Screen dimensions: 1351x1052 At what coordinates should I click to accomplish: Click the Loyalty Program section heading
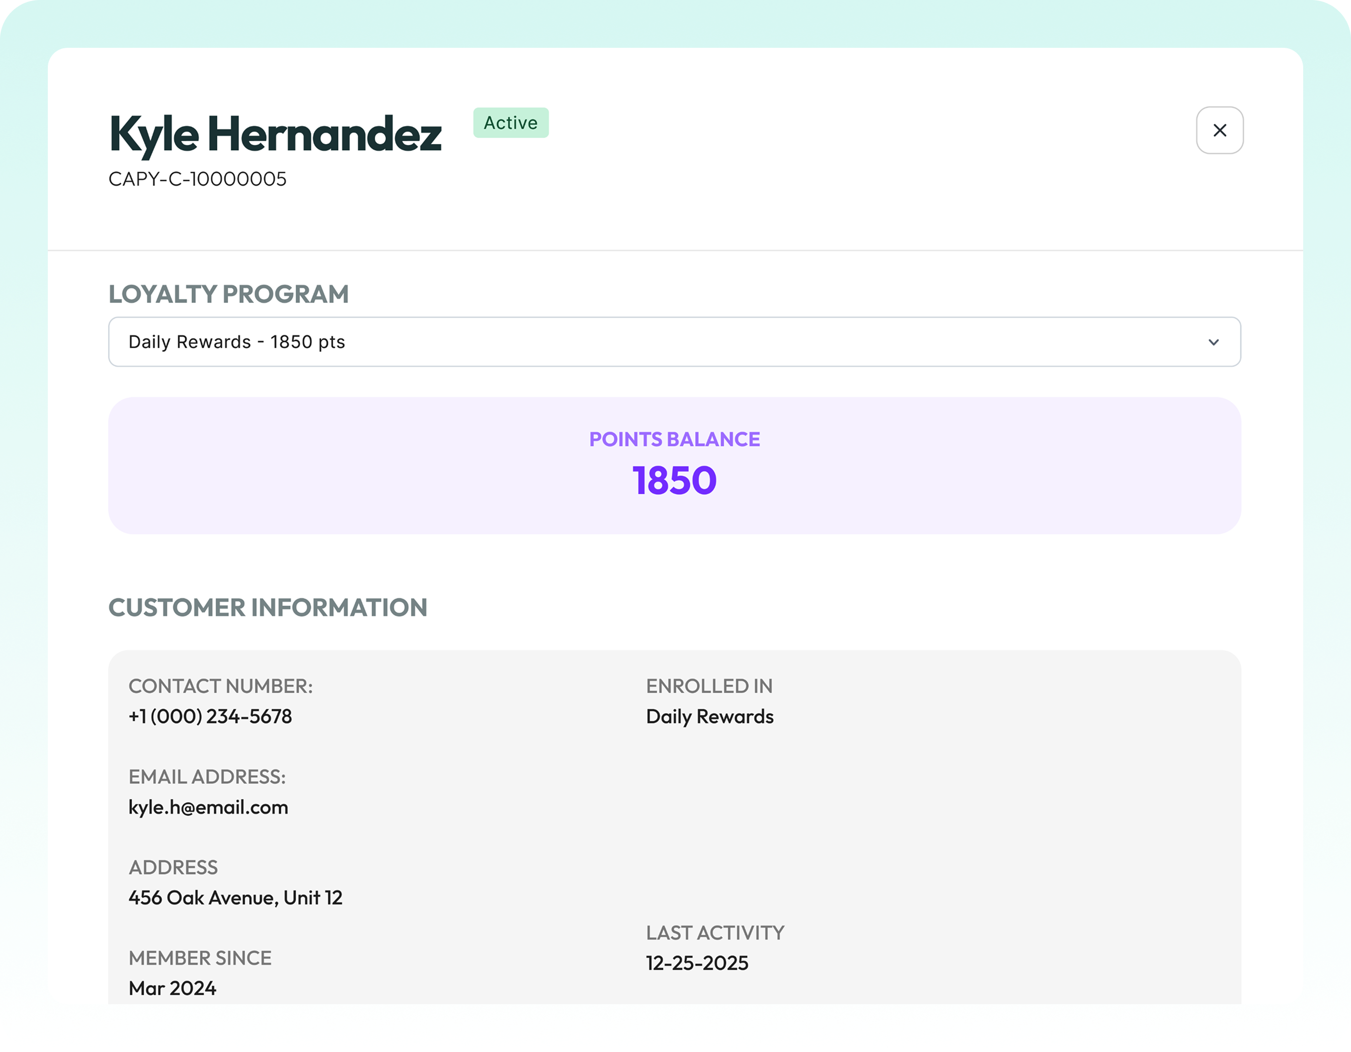point(228,294)
